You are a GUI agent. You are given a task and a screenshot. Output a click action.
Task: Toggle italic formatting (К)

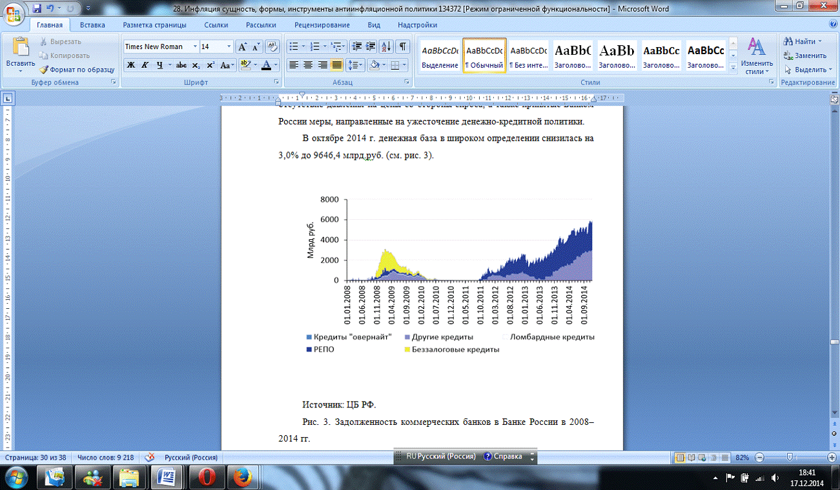[x=145, y=65]
